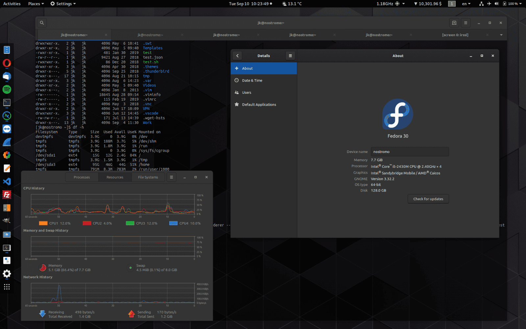Show all applications via the grid icon
Image resolution: width=526 pixels, height=329 pixels.
tap(7, 287)
